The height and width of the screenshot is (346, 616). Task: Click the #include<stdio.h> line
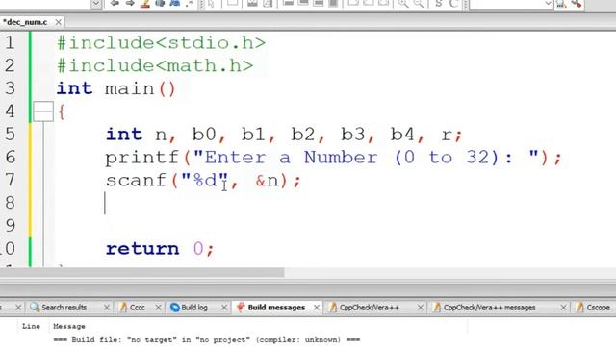tap(162, 42)
